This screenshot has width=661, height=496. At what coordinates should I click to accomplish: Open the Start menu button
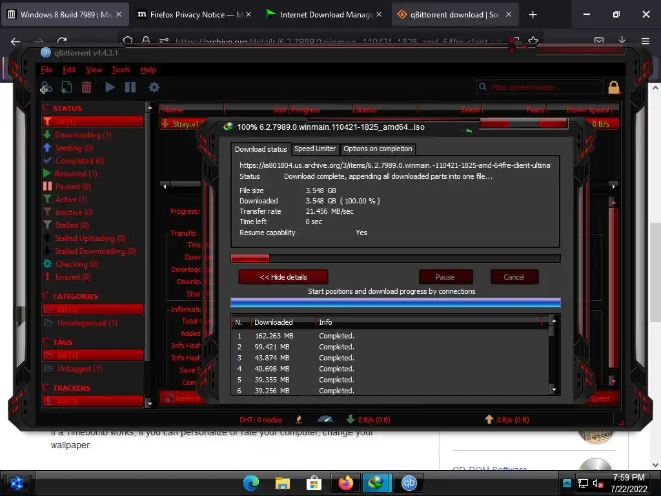17,483
